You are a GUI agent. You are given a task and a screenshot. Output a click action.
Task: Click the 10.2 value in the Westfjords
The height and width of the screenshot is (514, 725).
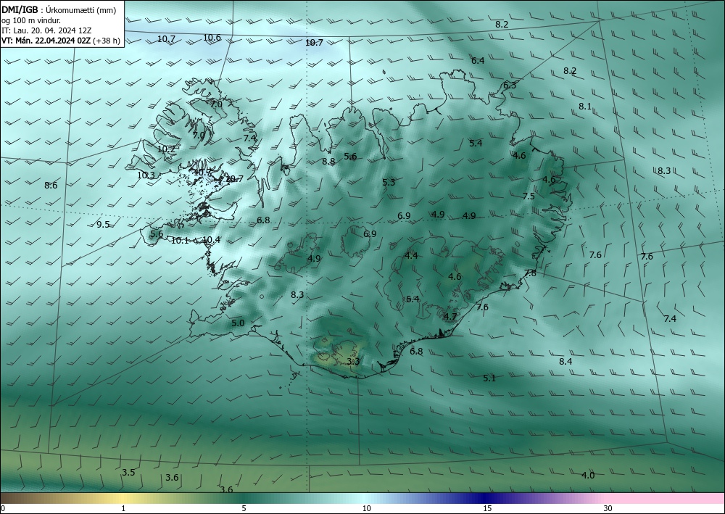166,149
